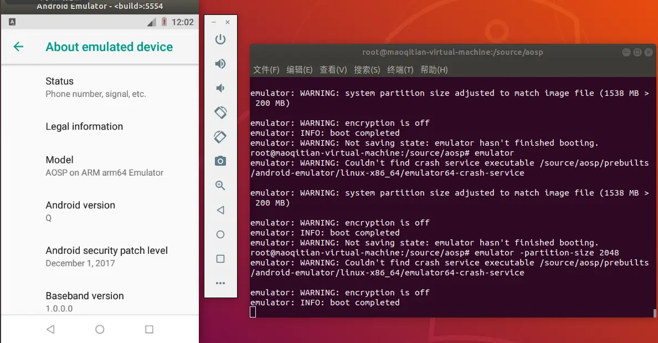Viewport: 658px width, 343px height.
Task: Minimize the emulator sidebar toolbar
Action: [x=214, y=22]
